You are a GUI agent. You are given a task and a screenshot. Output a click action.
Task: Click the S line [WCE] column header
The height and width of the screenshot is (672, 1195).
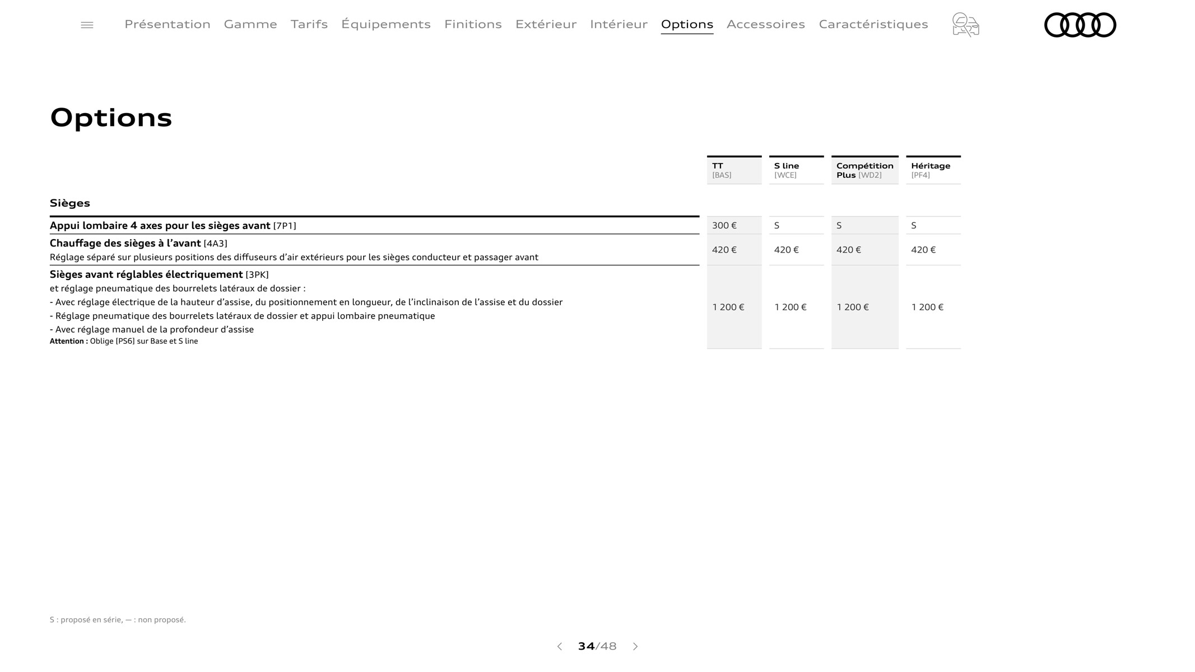coord(796,170)
